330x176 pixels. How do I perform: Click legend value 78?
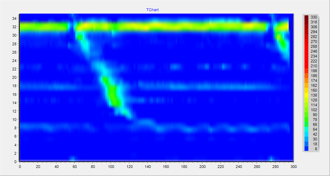[x=315, y=120]
